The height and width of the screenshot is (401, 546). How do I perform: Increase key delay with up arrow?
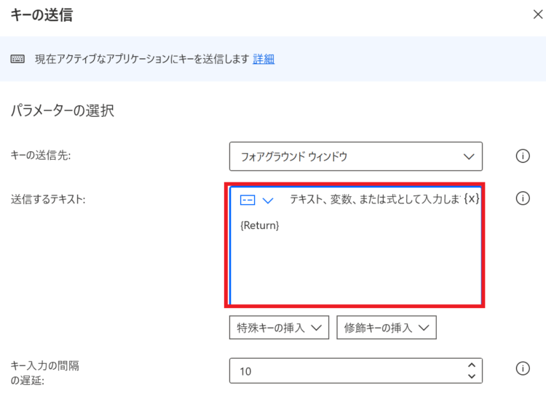pyautogui.click(x=472, y=365)
